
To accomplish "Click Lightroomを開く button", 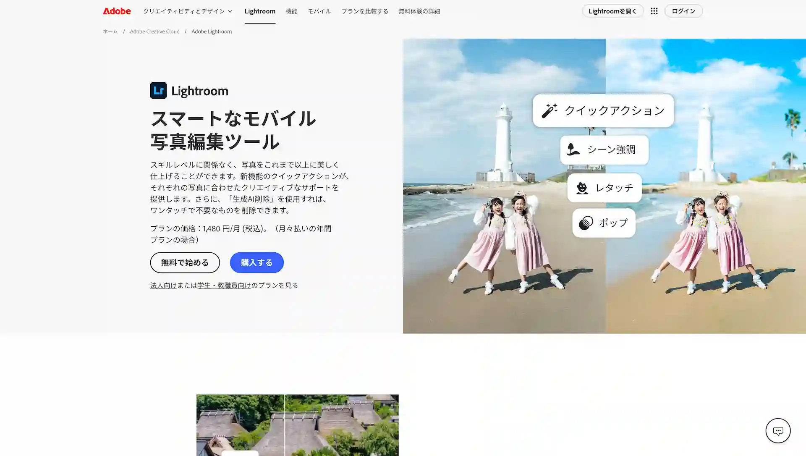I will tap(612, 11).
